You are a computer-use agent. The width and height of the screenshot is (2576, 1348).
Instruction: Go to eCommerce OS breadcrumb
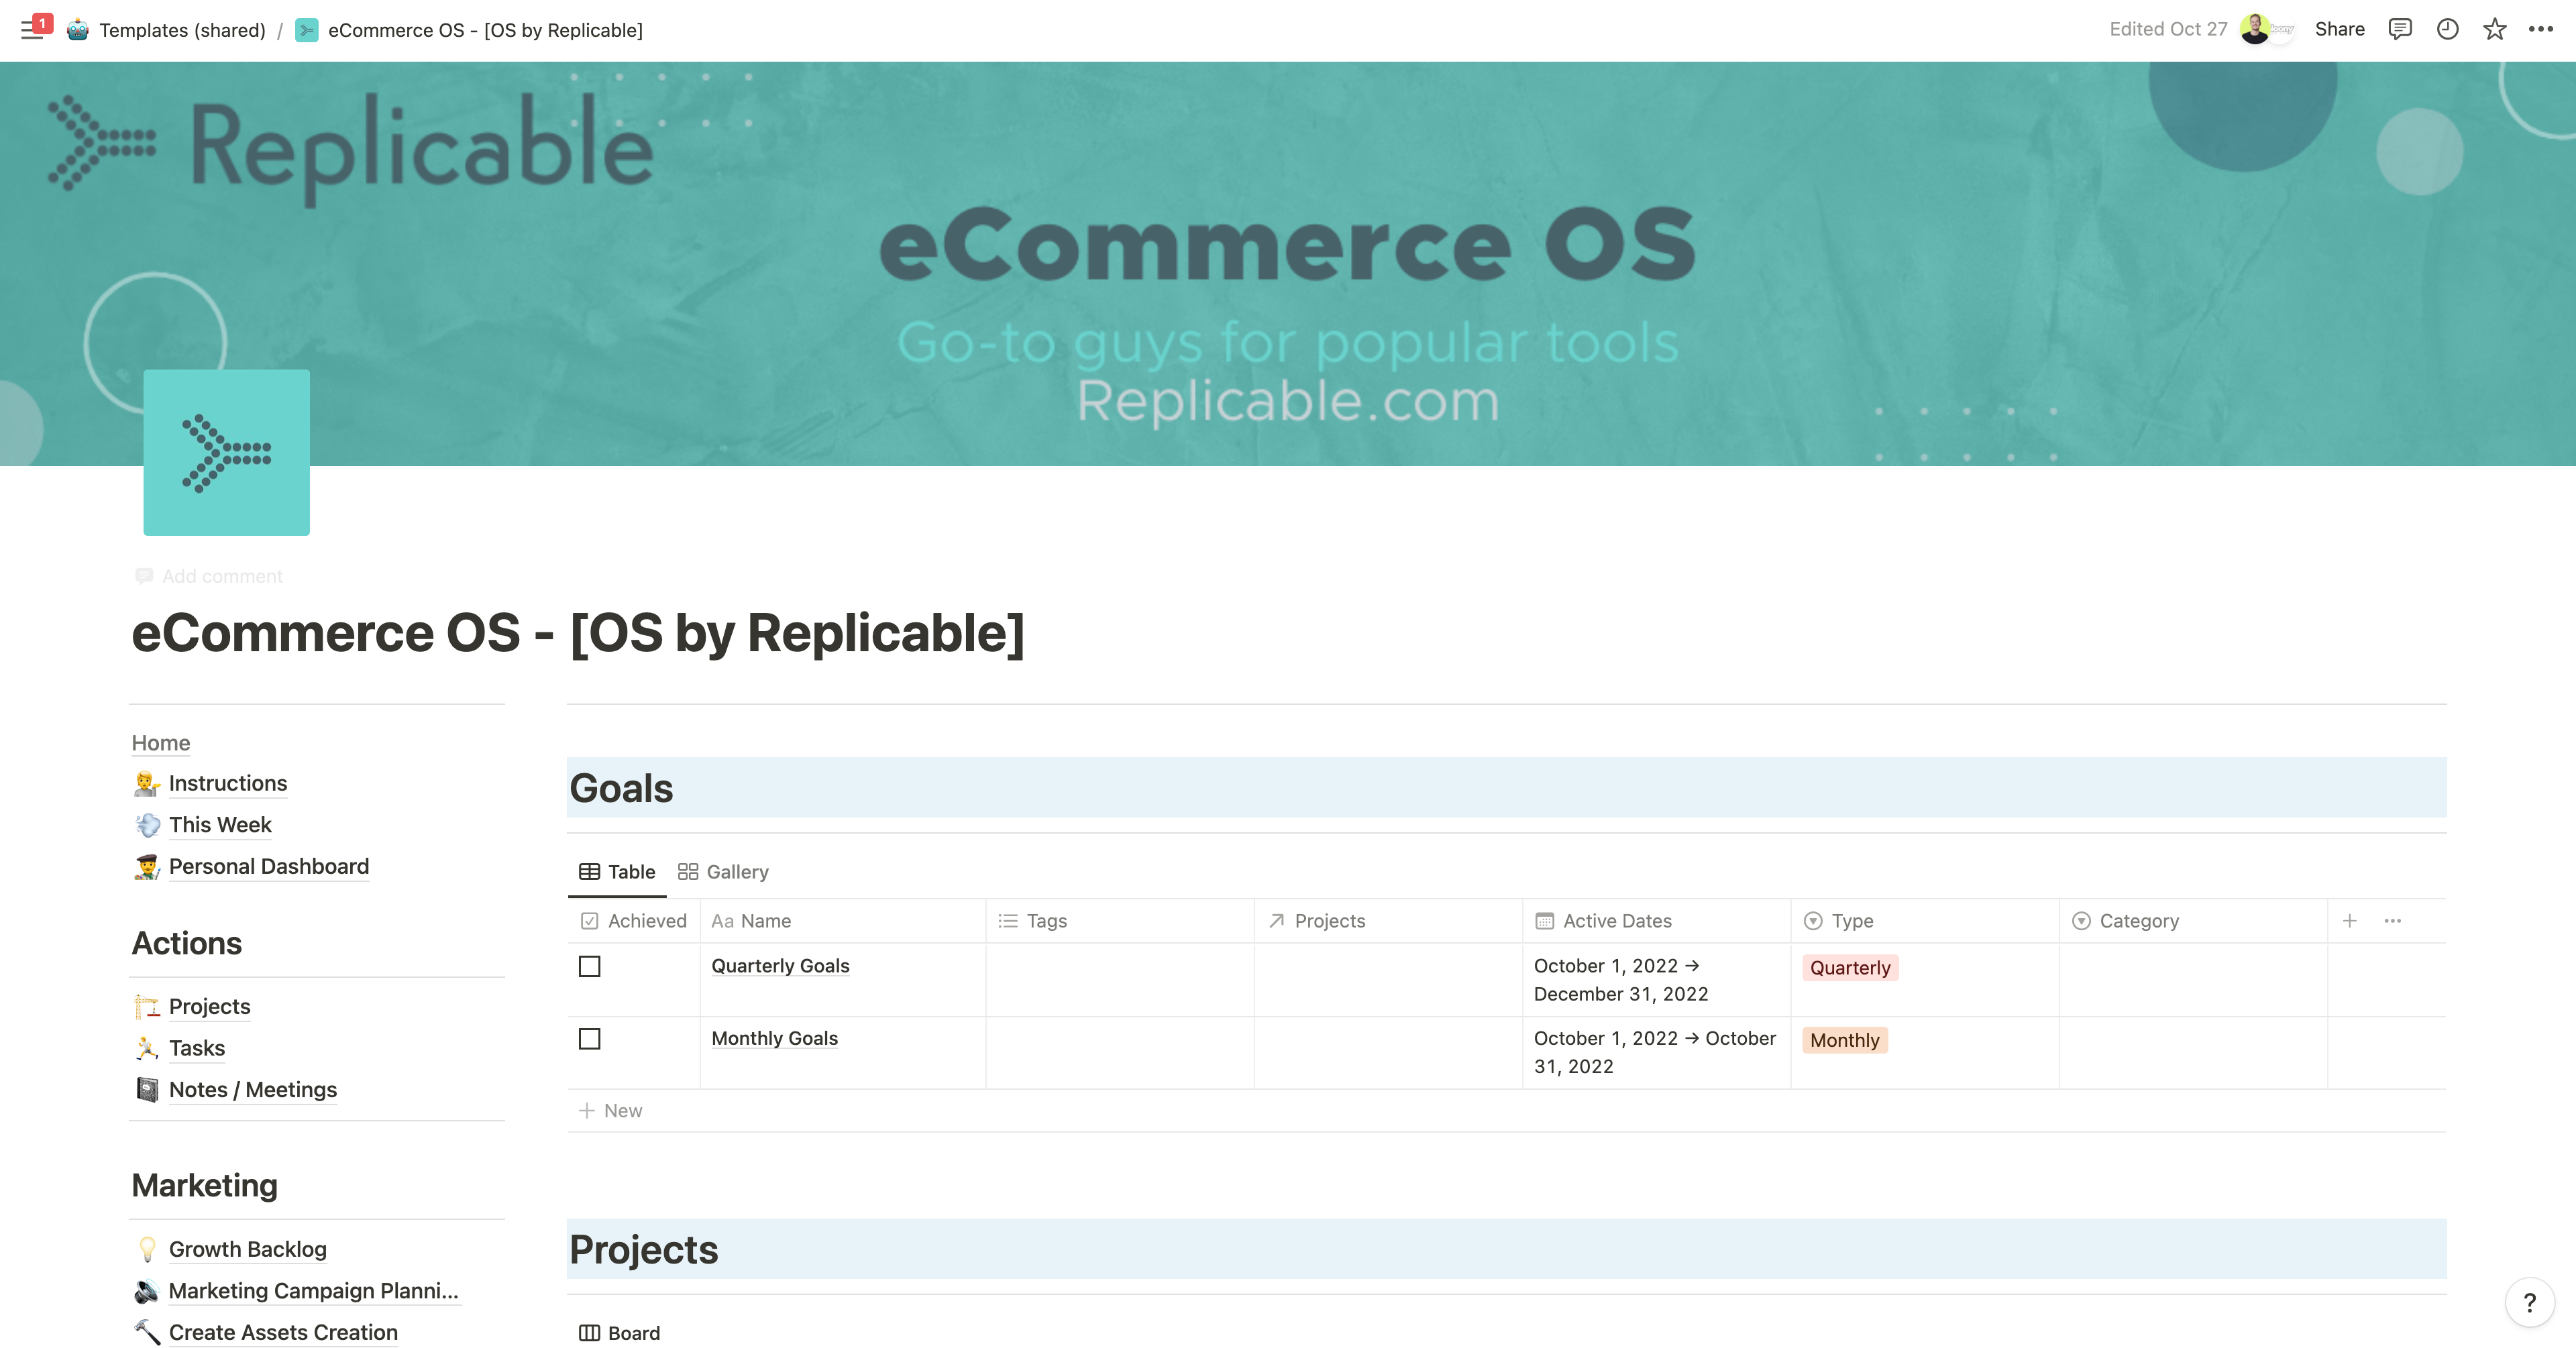click(485, 30)
